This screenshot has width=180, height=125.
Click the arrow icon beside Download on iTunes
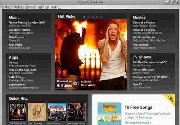point(75,84)
